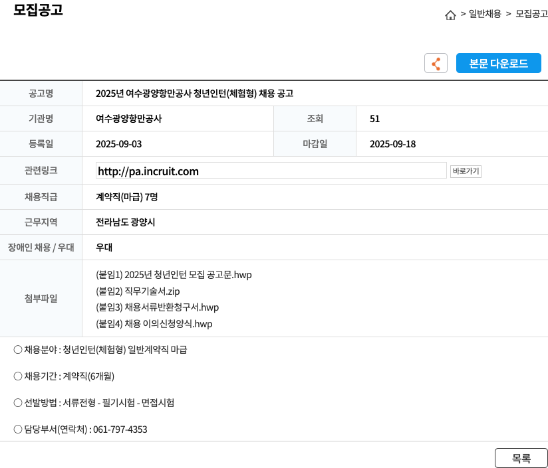The image size is (548, 468).
Task: Click the 마감일 column label
Action: pyautogui.click(x=315, y=144)
